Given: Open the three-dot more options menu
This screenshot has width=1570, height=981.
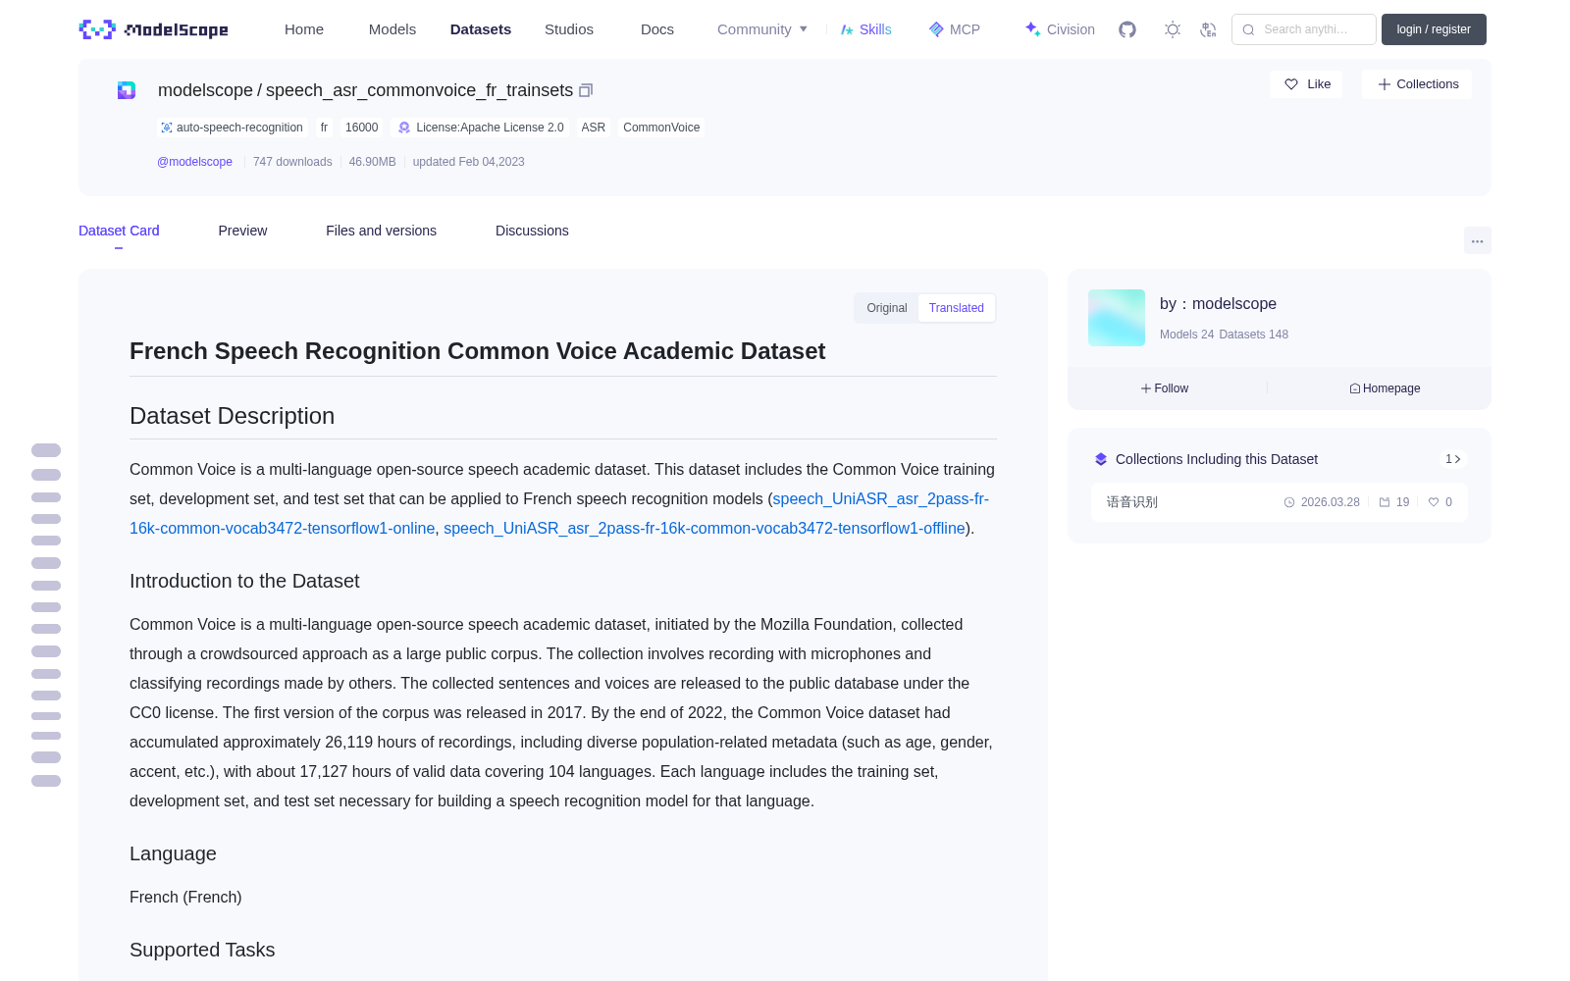Looking at the screenshot, I should [x=1477, y=240].
